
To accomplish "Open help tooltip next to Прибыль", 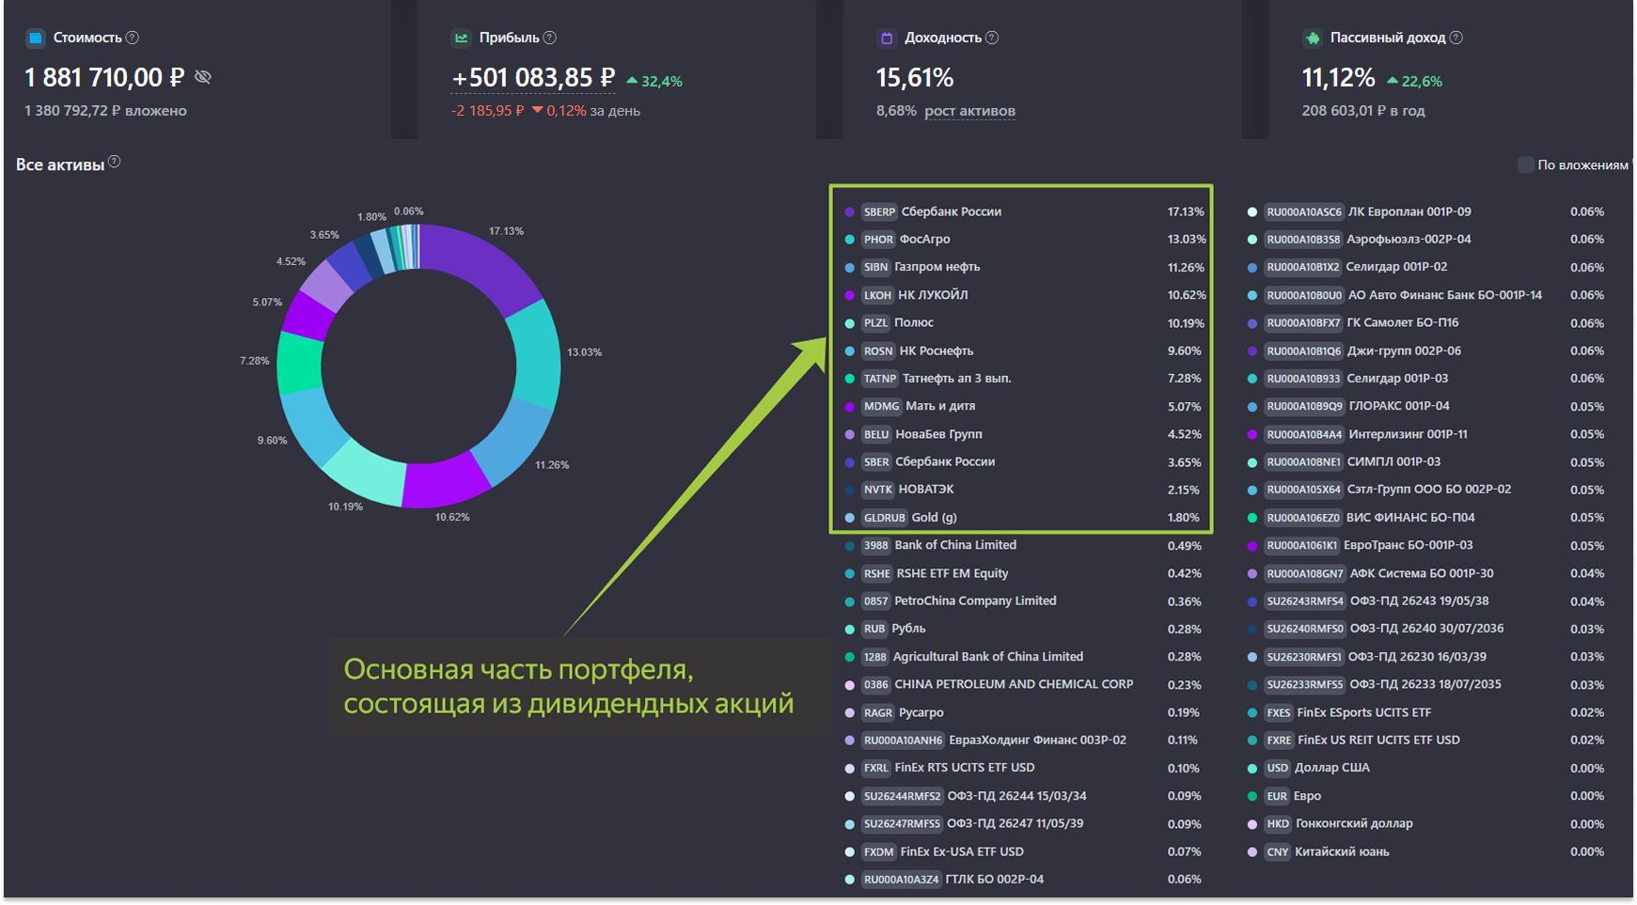I will 550,38.
